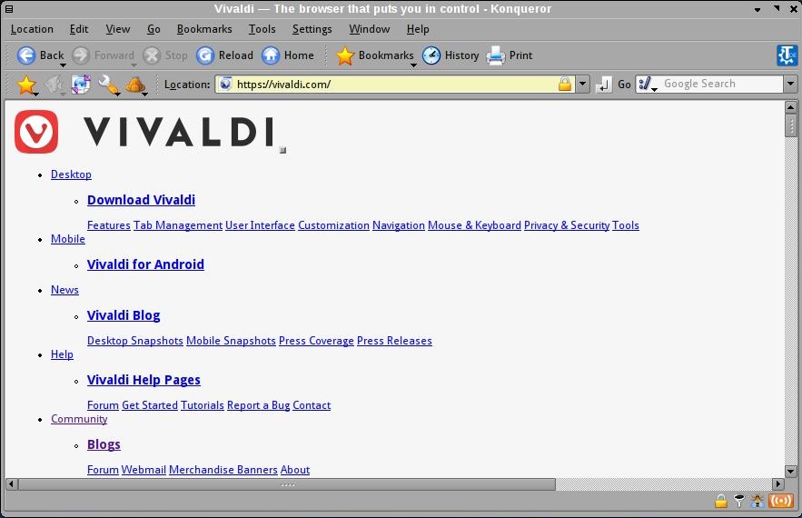Viewport: 802px width, 518px height.
Task: Open the wrench tools icon
Action: click(108, 85)
